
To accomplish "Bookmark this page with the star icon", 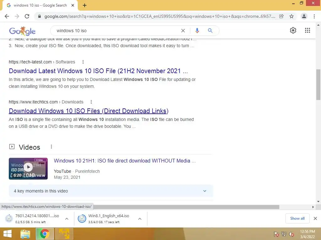I will point(292,16).
